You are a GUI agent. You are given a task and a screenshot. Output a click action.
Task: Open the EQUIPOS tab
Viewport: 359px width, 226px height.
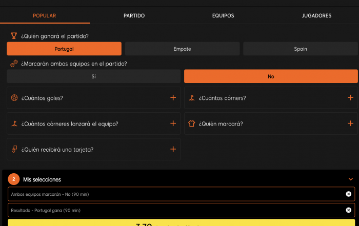point(223,15)
